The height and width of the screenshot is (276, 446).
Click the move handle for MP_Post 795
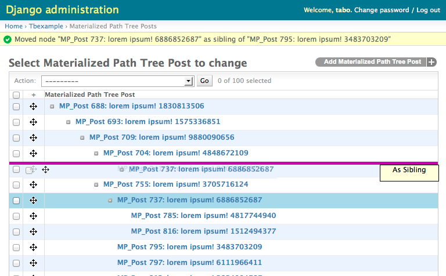34,247
